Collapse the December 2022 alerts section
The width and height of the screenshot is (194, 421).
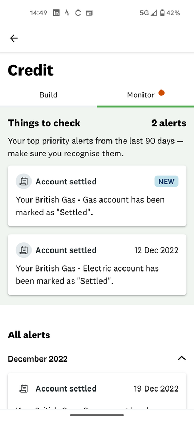(182, 358)
